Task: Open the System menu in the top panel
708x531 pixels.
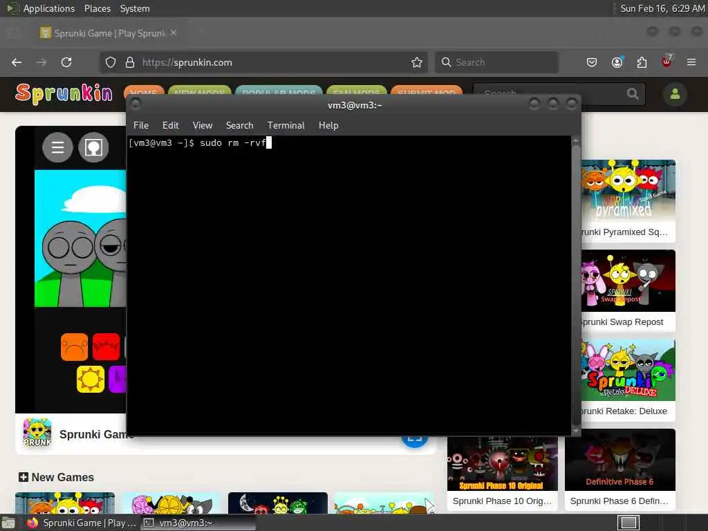Action: pos(135,8)
